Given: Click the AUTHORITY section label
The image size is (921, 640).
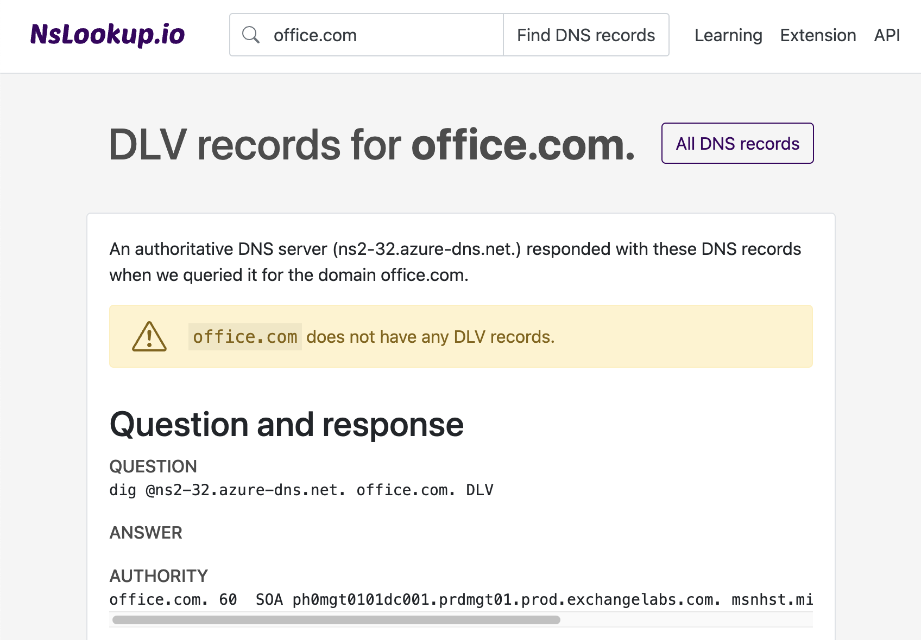Looking at the screenshot, I should (x=158, y=575).
